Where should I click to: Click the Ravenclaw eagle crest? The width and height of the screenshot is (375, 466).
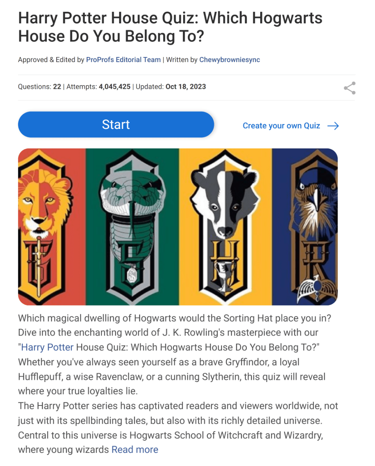[315, 227]
